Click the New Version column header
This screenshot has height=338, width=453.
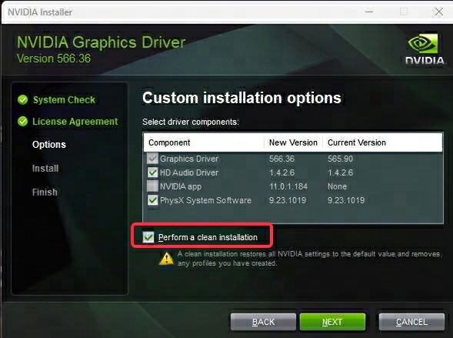pos(293,142)
